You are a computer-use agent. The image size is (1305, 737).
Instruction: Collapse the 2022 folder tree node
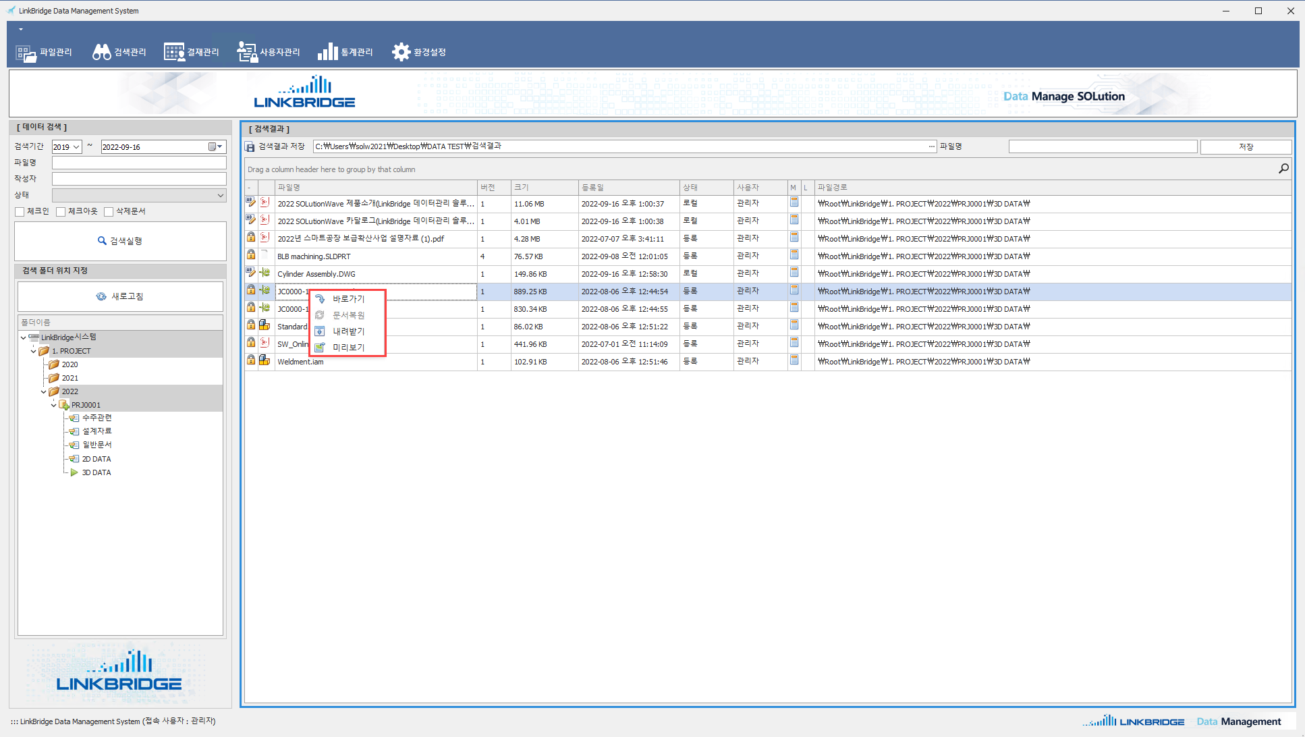(44, 391)
